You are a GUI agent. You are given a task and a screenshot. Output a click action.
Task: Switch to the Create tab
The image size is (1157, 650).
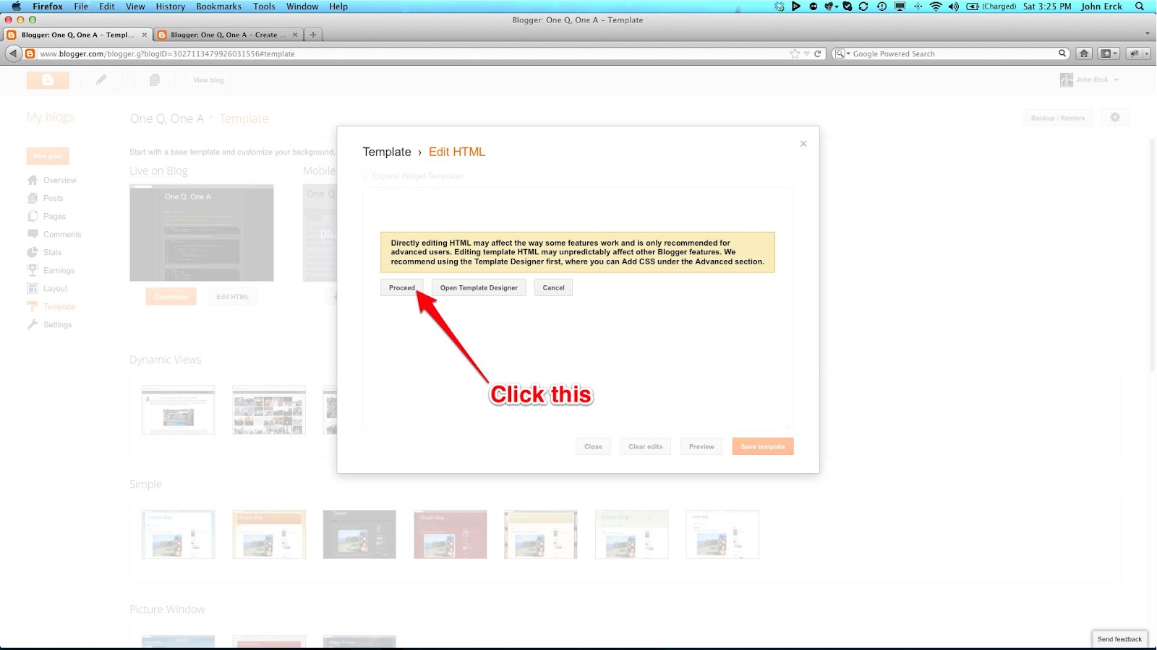point(229,34)
